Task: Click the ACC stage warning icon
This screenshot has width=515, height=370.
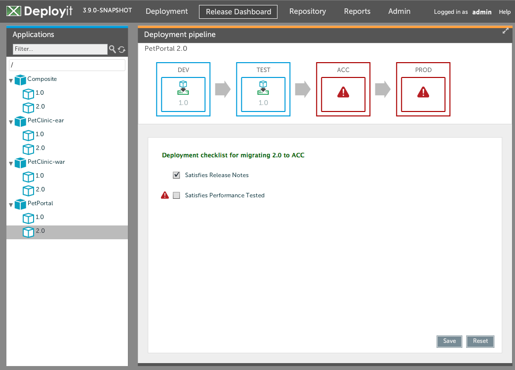Action: (x=343, y=92)
